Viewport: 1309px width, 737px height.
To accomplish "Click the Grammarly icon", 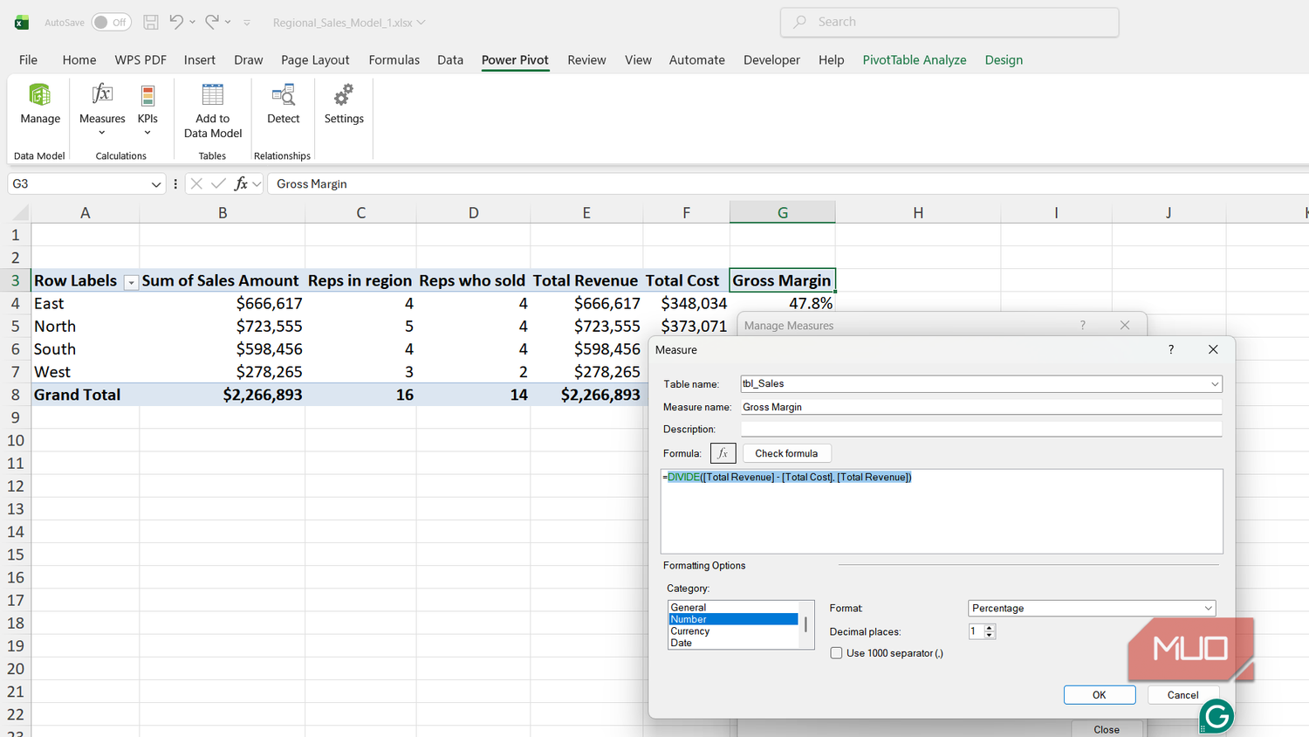I will coord(1216,717).
